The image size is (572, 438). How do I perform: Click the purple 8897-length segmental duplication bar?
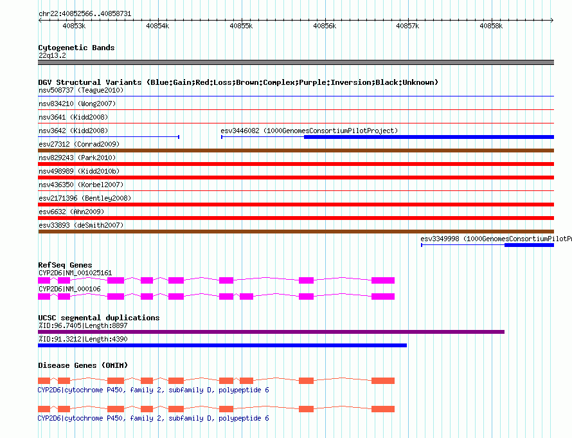click(271, 332)
